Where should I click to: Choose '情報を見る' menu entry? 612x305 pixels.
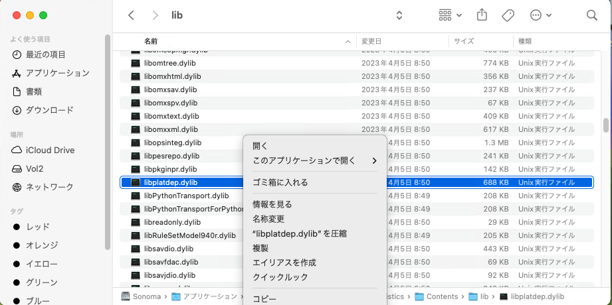coord(272,204)
